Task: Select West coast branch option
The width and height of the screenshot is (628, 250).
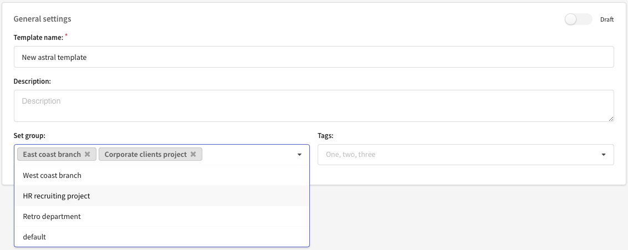Action: [x=162, y=176]
